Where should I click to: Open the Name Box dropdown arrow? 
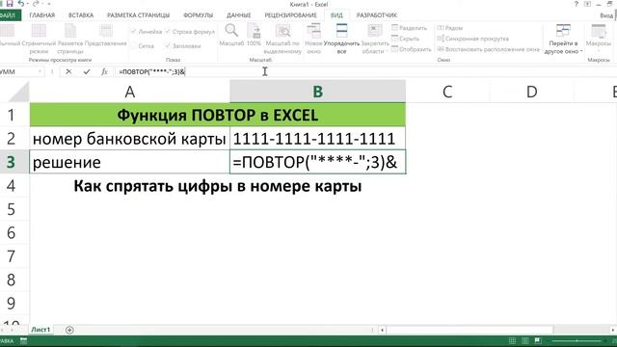pyautogui.click(x=40, y=71)
